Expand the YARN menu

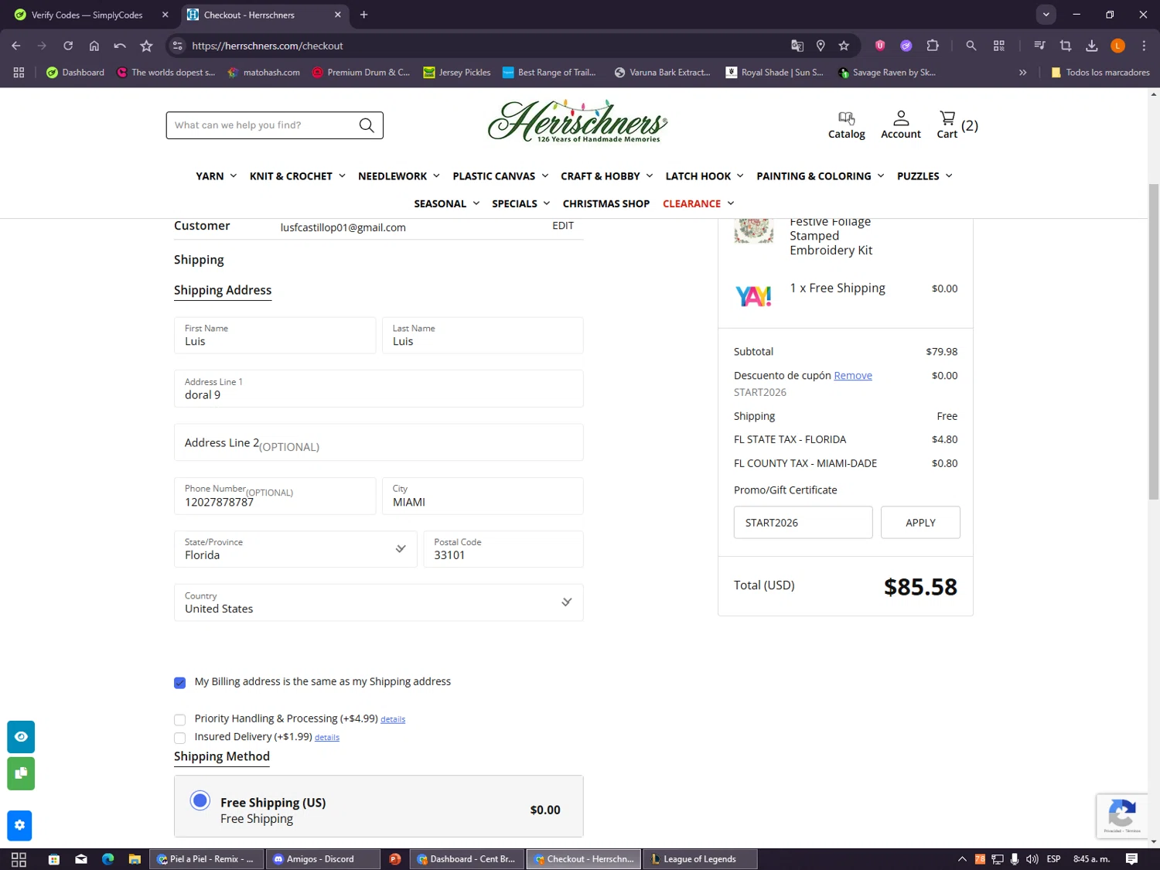pyautogui.click(x=216, y=176)
